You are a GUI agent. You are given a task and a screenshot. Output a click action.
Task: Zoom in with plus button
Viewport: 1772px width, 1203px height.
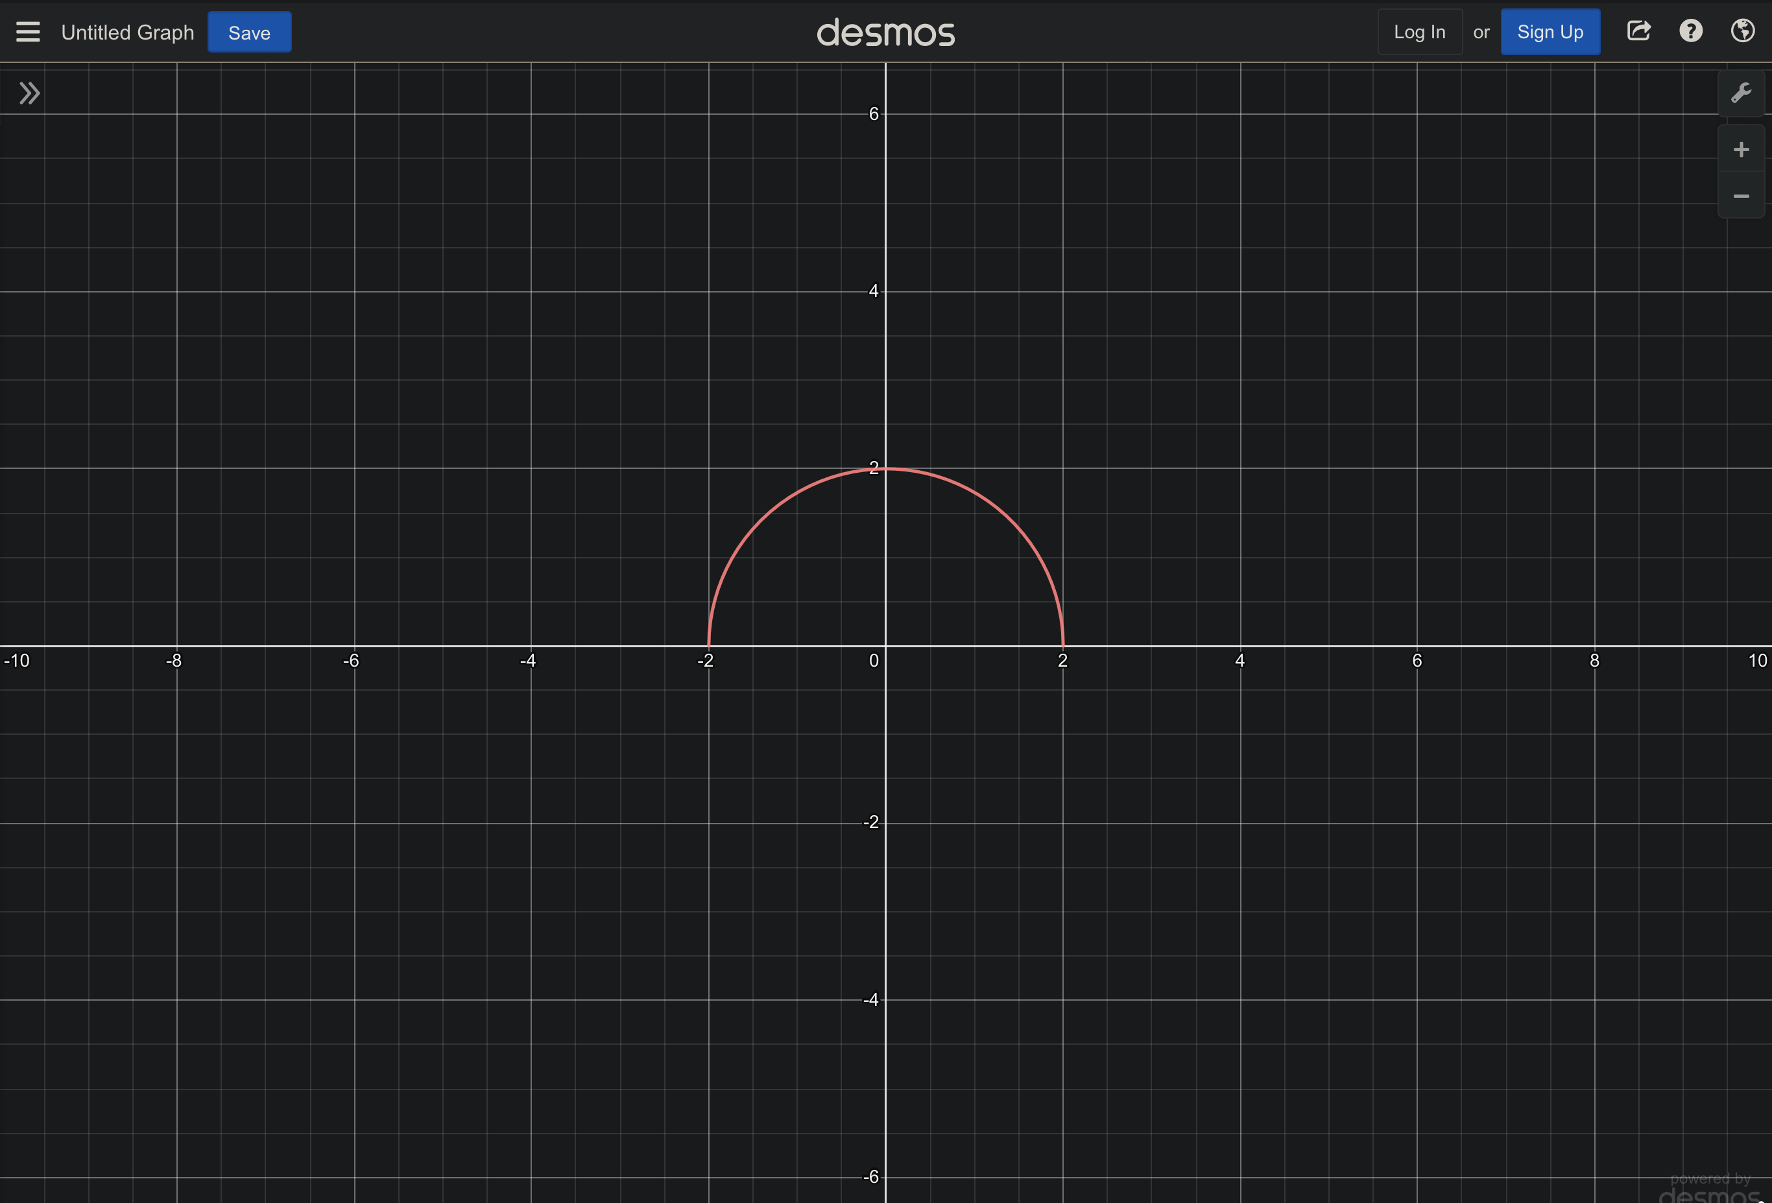click(1741, 149)
